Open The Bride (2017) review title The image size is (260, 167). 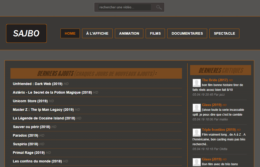click(215, 80)
